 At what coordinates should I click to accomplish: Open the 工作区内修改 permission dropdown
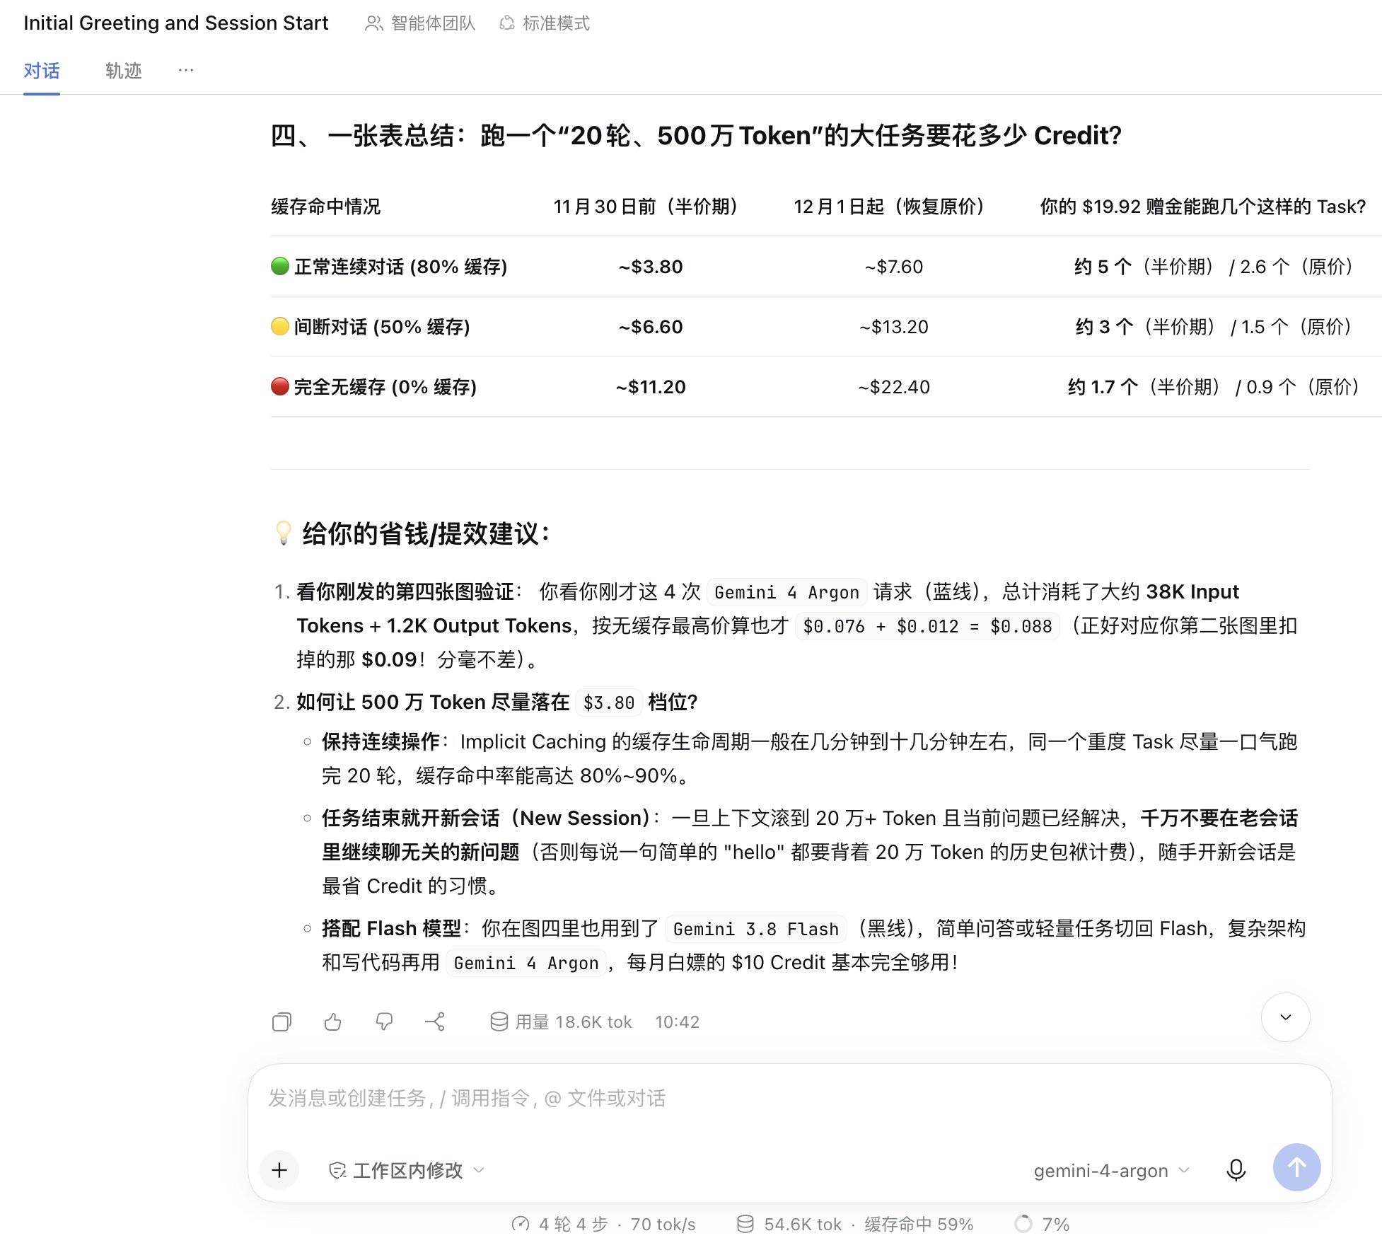click(x=407, y=1171)
